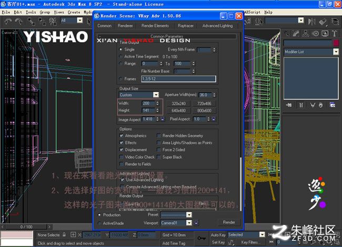Choose the 720x486 size preset

[x=204, y=104]
